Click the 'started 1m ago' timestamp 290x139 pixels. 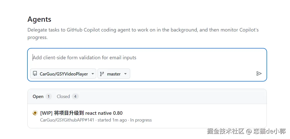point(112,120)
